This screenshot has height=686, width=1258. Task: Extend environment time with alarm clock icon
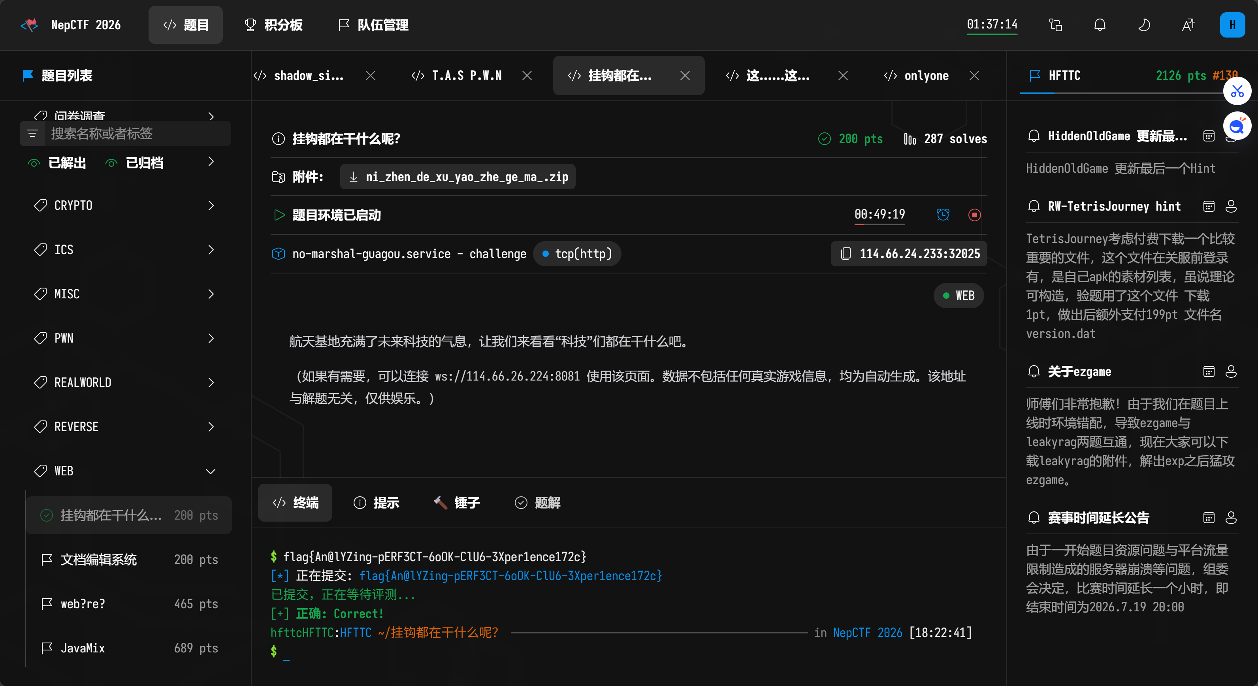click(943, 215)
